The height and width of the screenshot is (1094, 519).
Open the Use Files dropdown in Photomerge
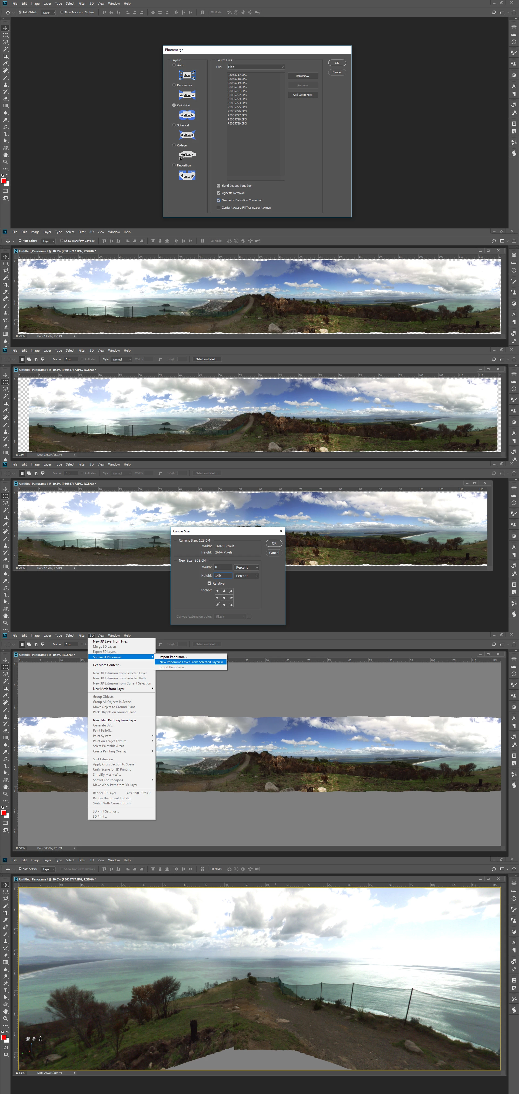tap(256, 67)
